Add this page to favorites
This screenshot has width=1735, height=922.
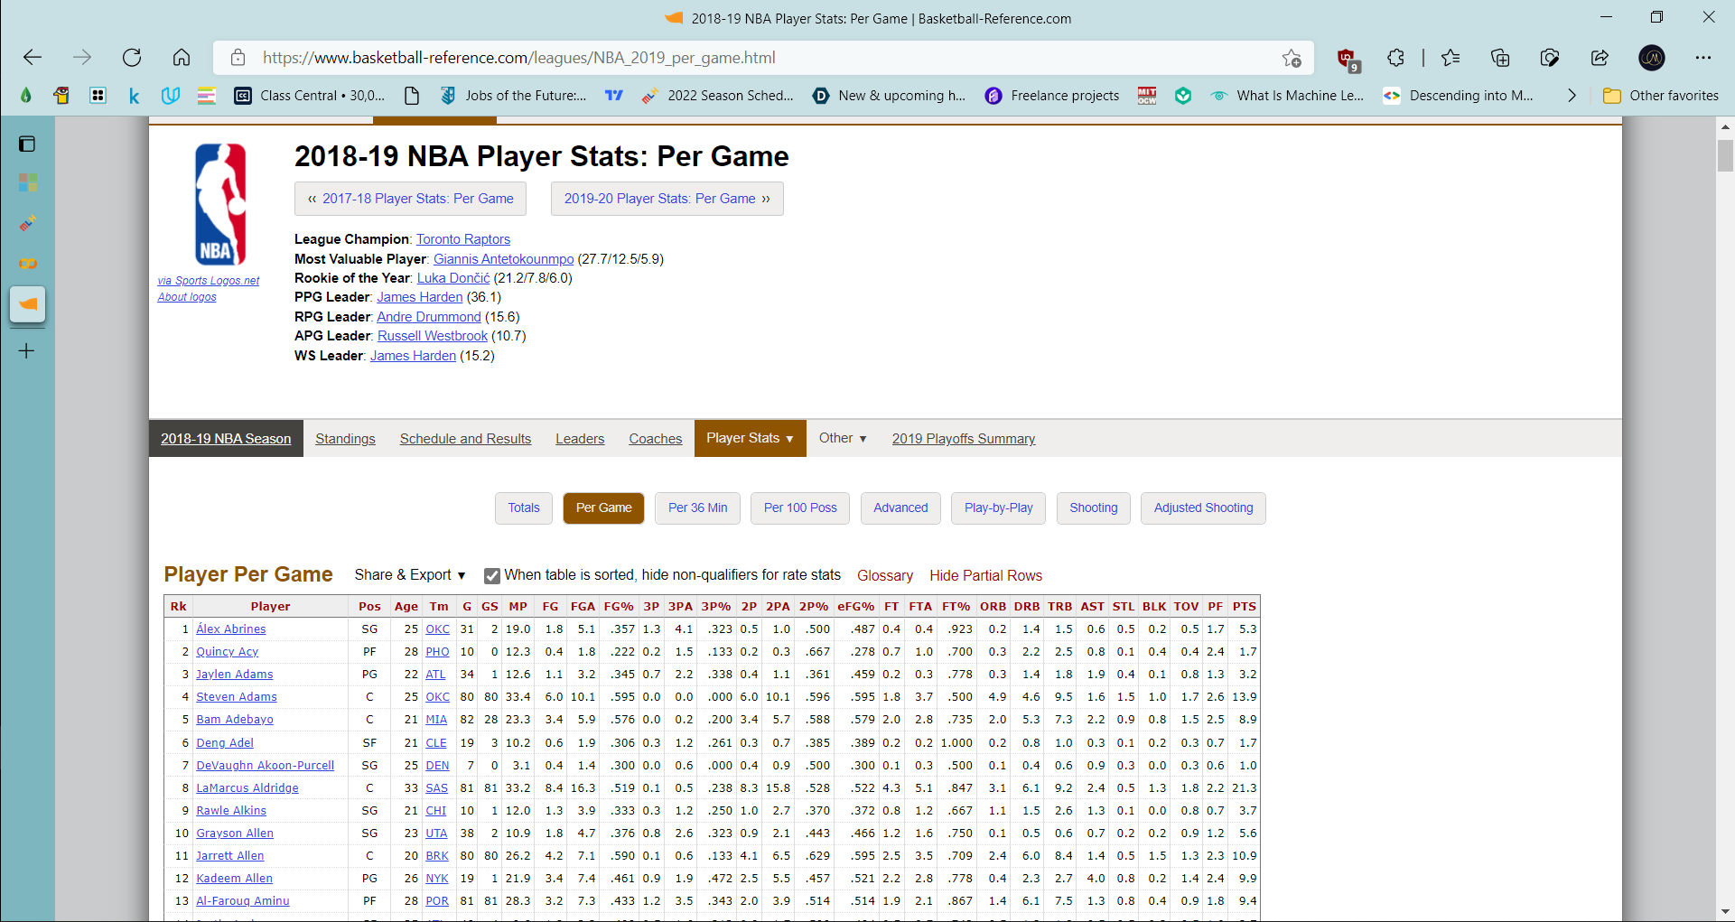pos(1292,58)
